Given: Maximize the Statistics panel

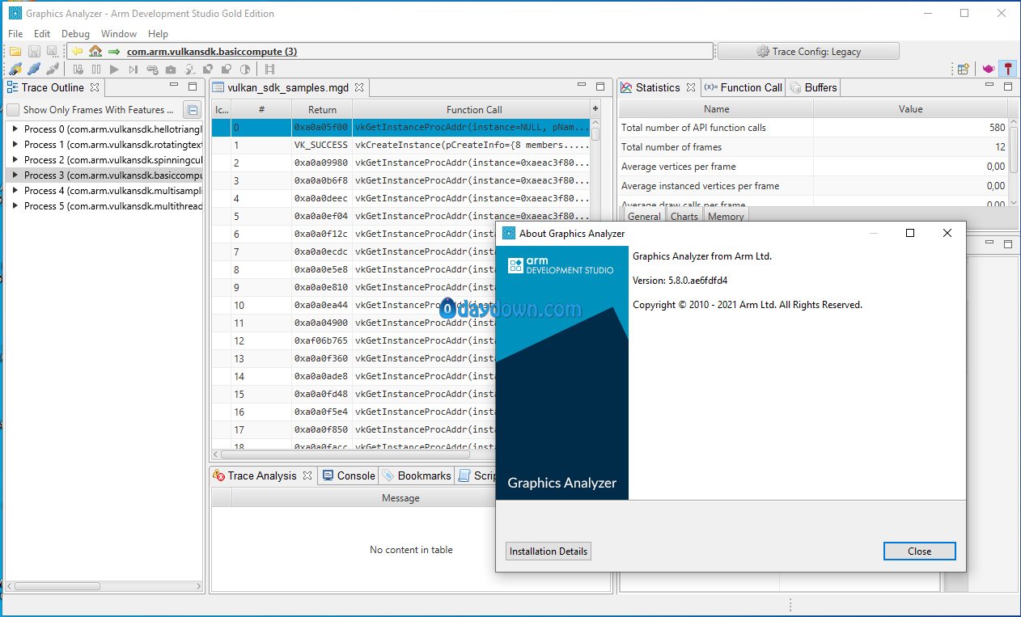Looking at the screenshot, I should point(1007,87).
